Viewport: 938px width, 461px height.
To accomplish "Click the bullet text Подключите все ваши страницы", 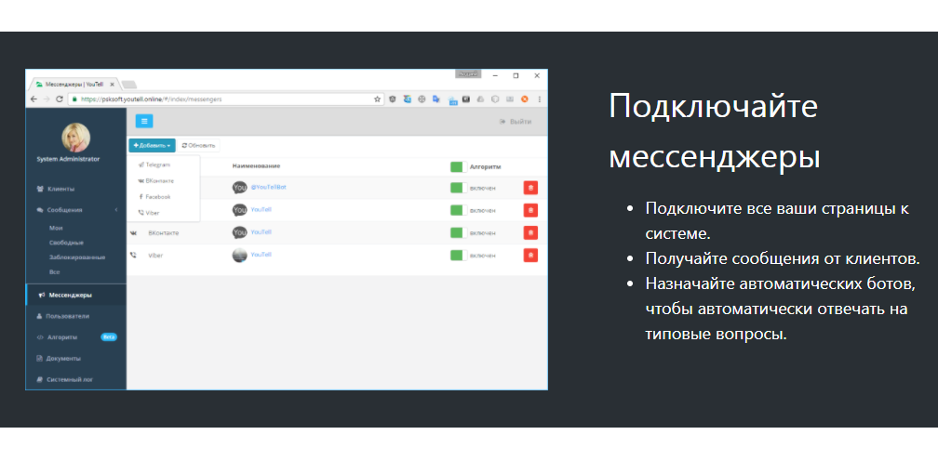I will coord(778,221).
